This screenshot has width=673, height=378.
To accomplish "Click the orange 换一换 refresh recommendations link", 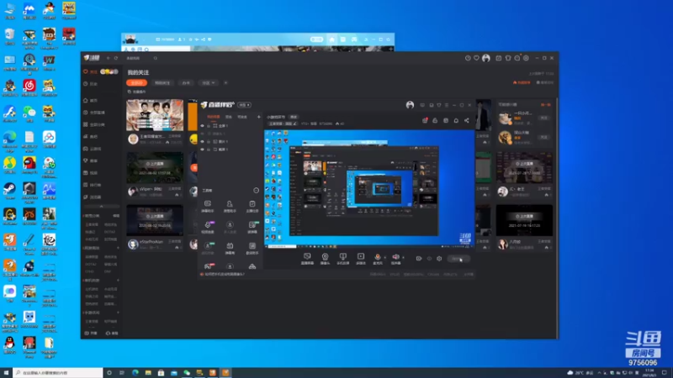I will click(x=545, y=104).
